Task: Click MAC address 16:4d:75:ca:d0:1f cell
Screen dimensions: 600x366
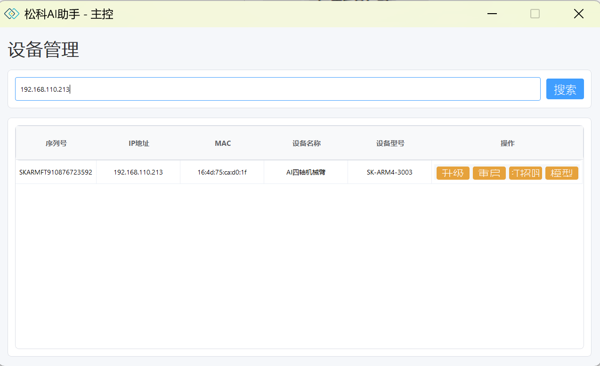Action: tap(222, 172)
